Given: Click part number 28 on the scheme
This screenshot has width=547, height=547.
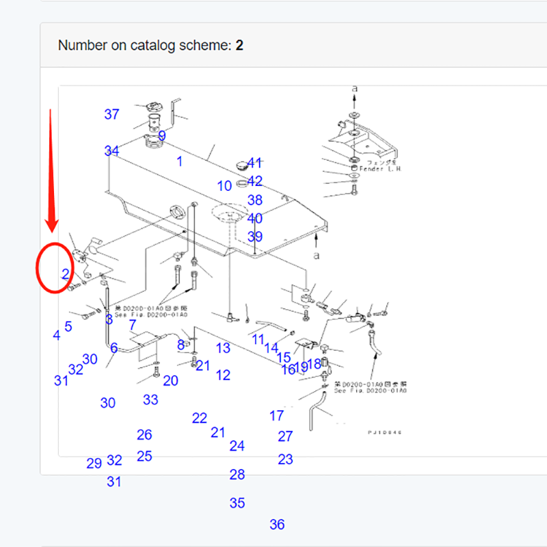Looking at the screenshot, I should 237,475.
